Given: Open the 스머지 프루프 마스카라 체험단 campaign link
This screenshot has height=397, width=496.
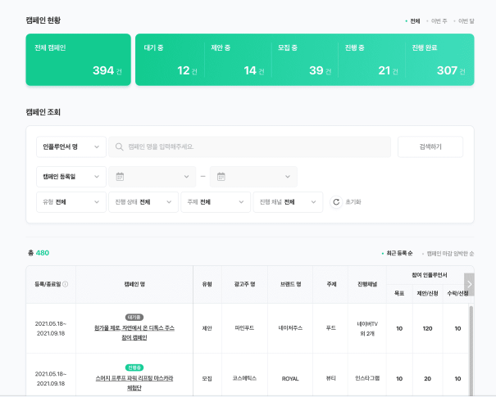Looking at the screenshot, I should tap(134, 383).
